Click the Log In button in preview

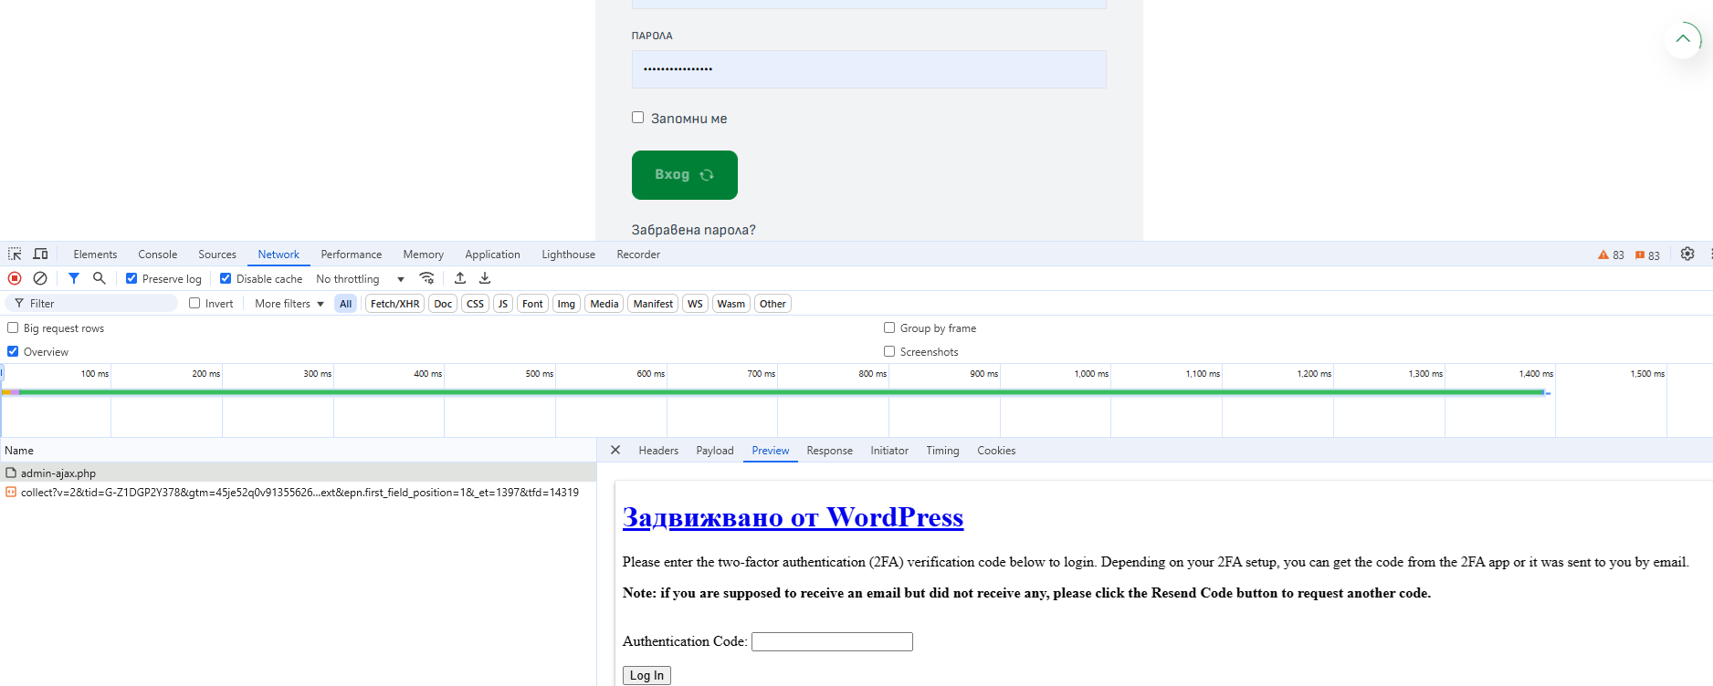tap(646, 675)
